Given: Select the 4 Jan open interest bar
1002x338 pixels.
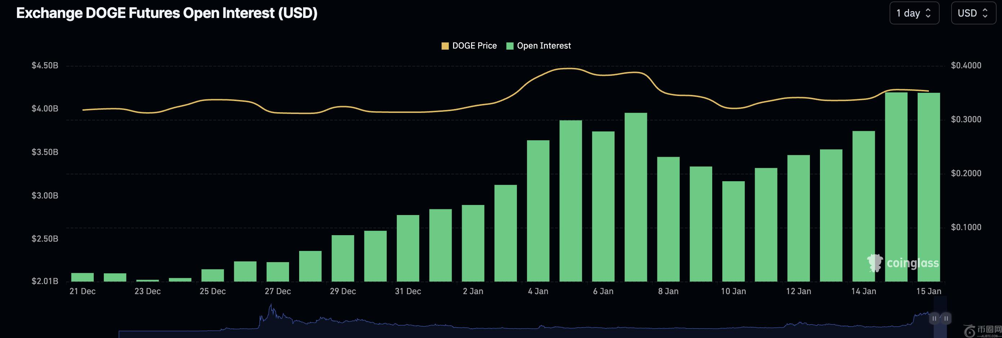Looking at the screenshot, I should click(538, 211).
